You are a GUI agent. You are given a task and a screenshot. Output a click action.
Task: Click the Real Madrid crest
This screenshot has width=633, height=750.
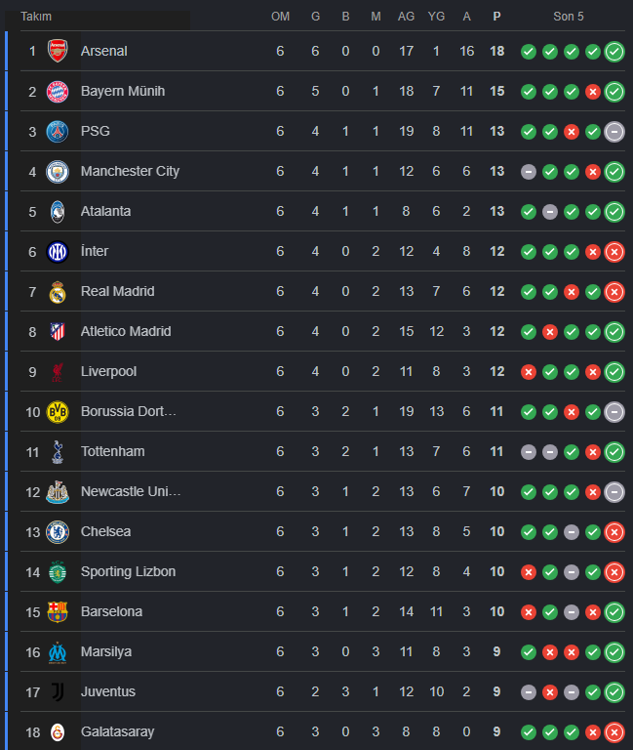tap(58, 291)
